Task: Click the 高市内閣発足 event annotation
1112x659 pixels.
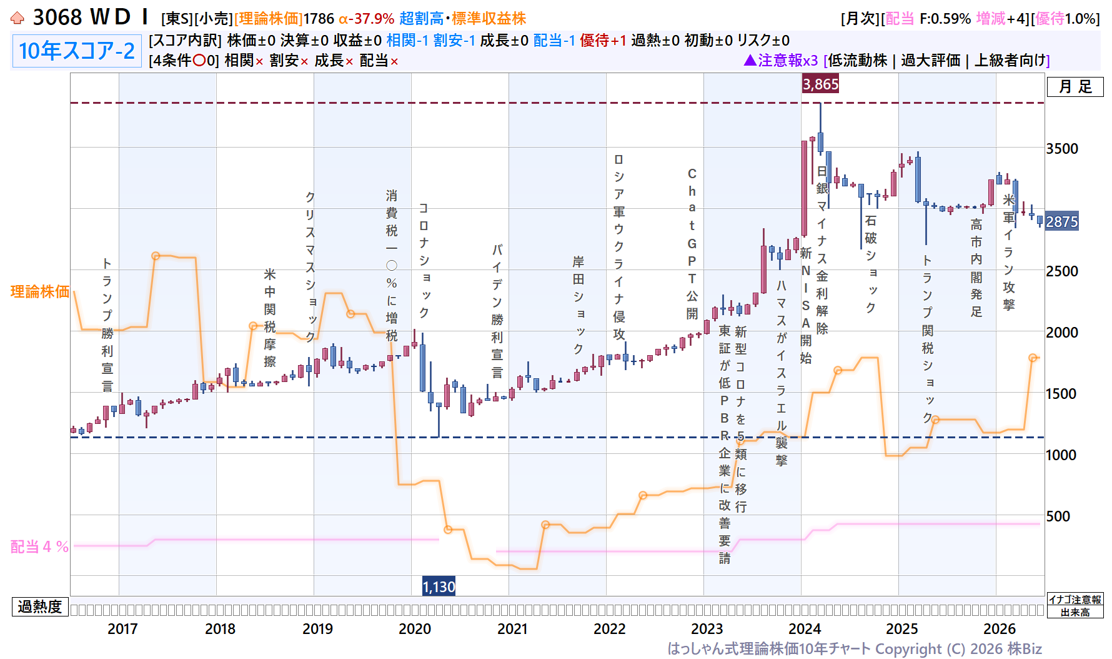Action: click(x=976, y=268)
